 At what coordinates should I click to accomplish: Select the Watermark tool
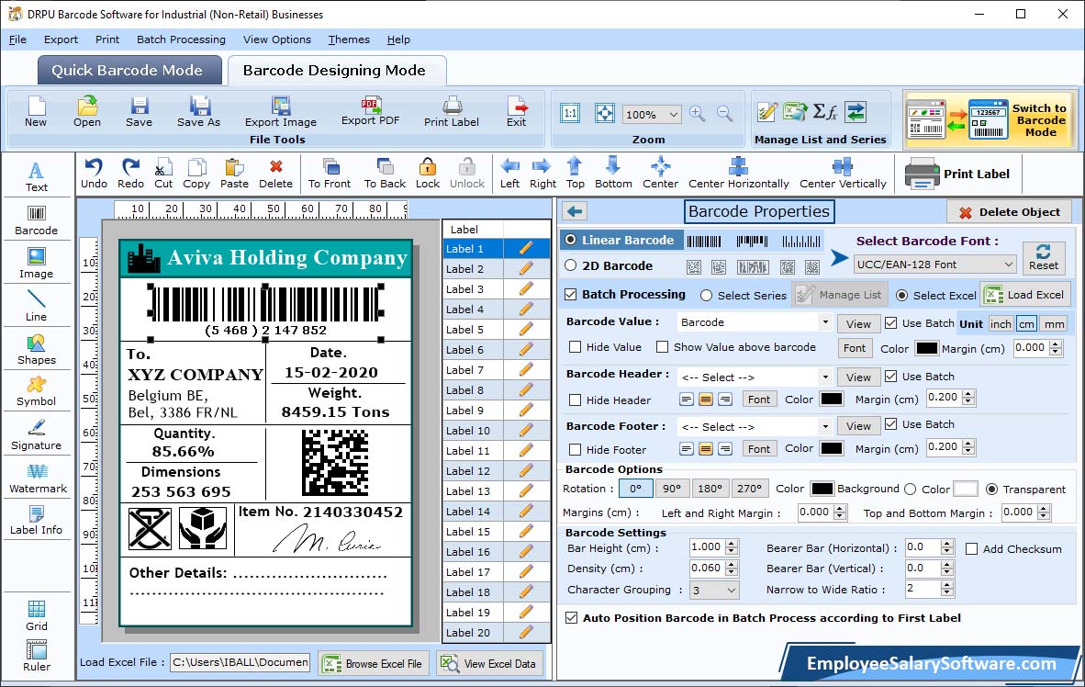tap(38, 479)
